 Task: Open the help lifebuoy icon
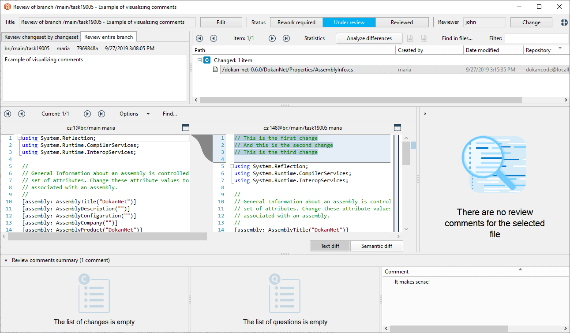(x=564, y=22)
